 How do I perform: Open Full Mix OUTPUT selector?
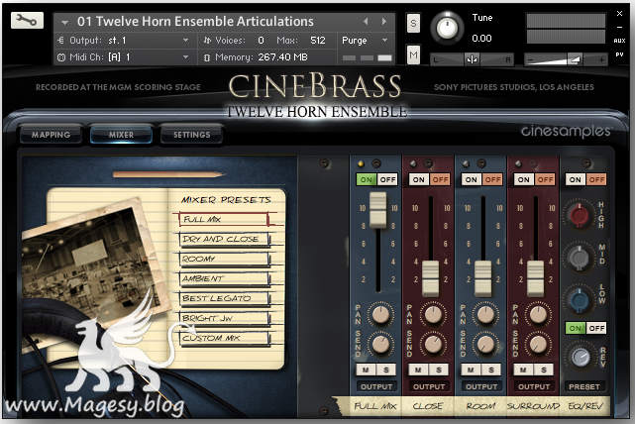point(376,386)
